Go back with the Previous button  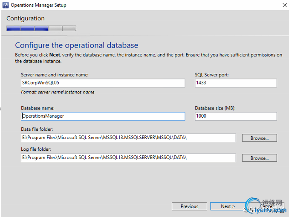(x=189, y=206)
